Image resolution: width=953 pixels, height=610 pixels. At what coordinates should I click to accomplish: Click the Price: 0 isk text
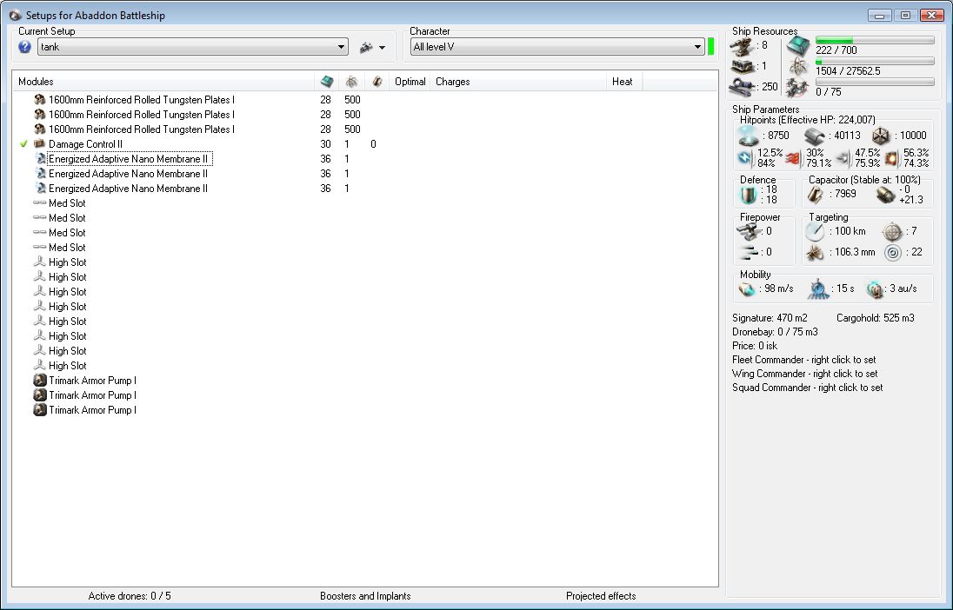point(755,346)
